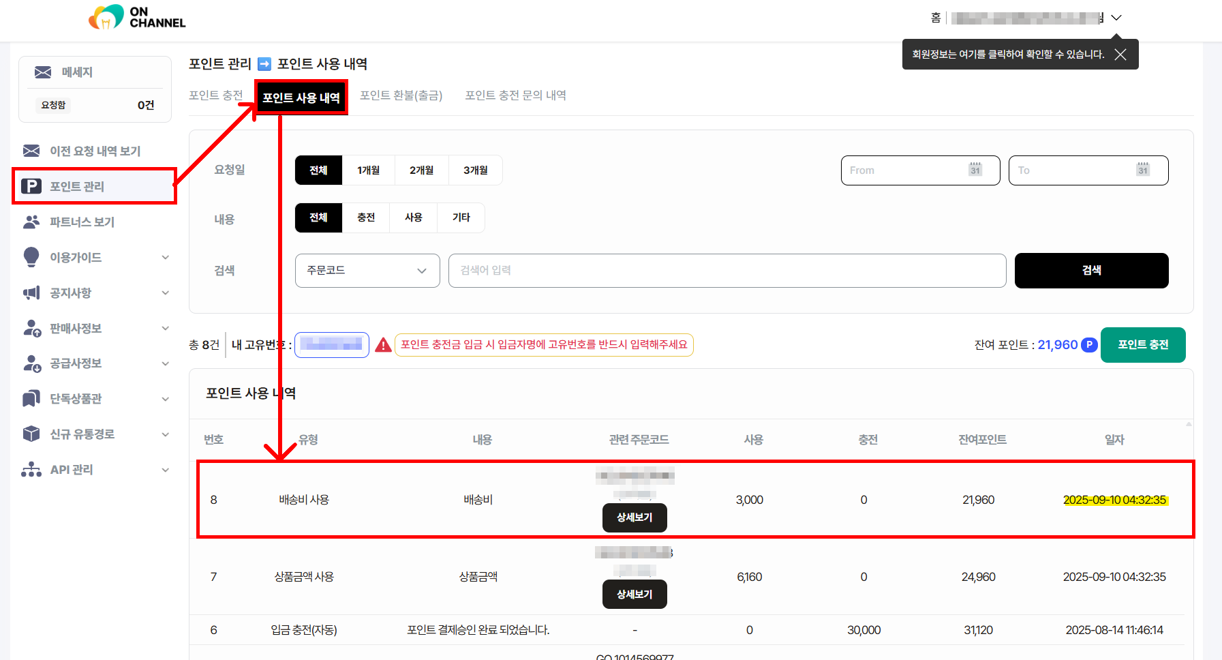
Task: Click the From date calendar icon
Action: (x=975, y=170)
